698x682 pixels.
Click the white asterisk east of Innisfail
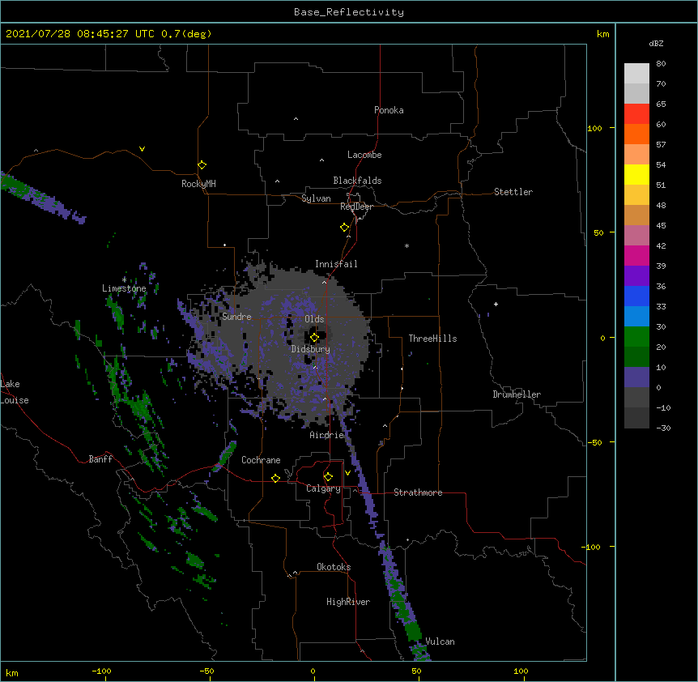(406, 245)
